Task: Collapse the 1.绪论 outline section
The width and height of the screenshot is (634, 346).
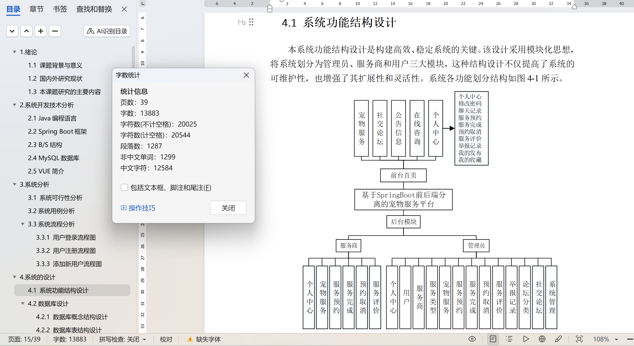Action: [15, 52]
